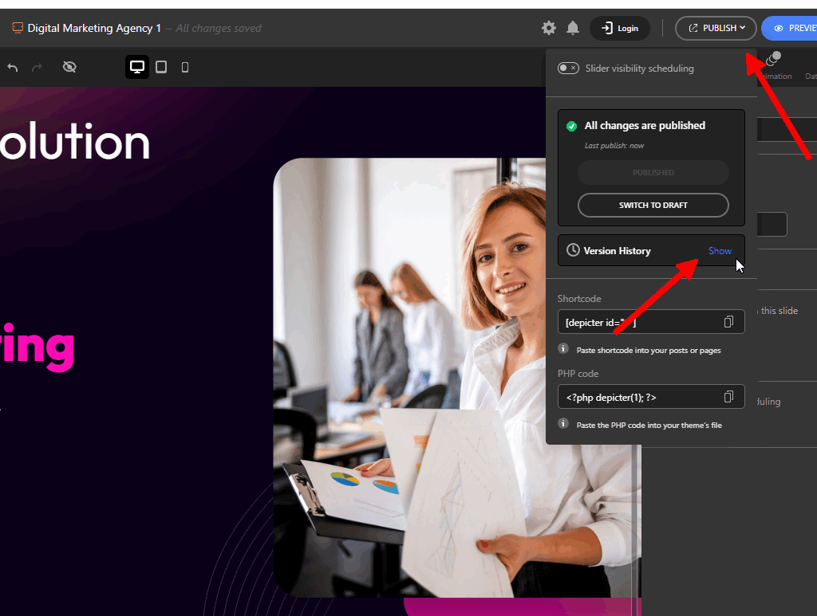Viewport: 817px width, 616px height.
Task: Select the 'olution' heading text
Action: click(75, 142)
